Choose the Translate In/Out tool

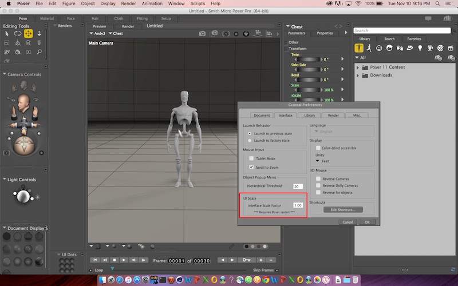[x=39, y=34]
